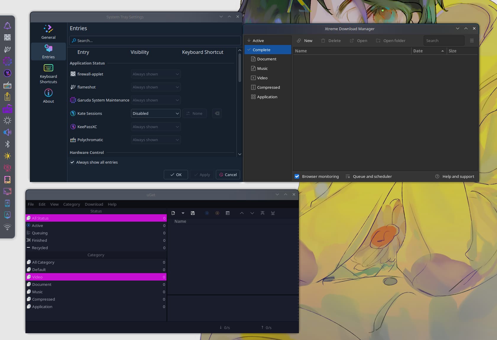The width and height of the screenshot is (497, 340).
Task: Toggle Always show all entries checkbox
Action: [72, 162]
